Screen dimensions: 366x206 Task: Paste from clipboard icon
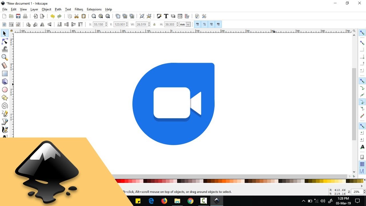pyautogui.click(x=84, y=16)
